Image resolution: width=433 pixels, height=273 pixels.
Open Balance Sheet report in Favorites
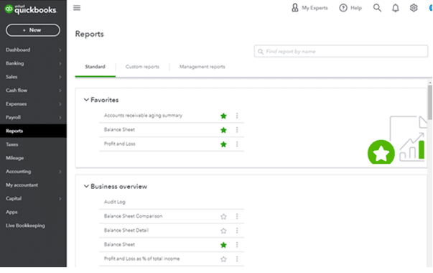tap(119, 129)
